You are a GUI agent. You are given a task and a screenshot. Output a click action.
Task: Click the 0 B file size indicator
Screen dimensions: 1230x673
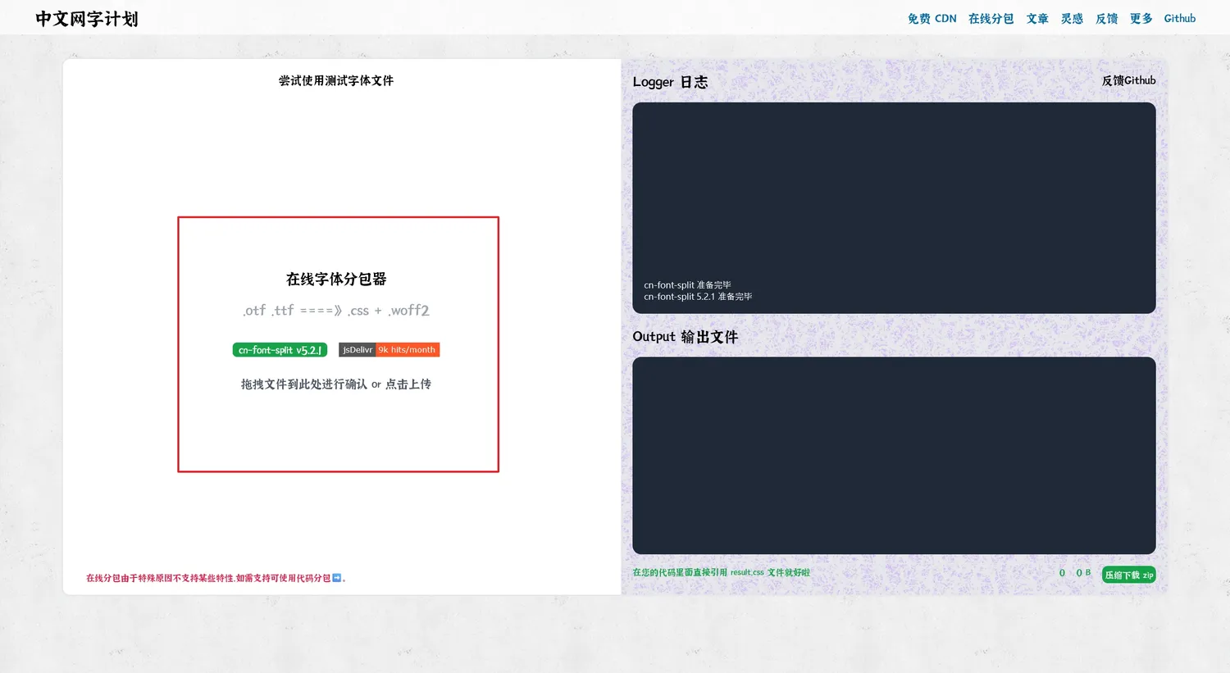pos(1083,573)
